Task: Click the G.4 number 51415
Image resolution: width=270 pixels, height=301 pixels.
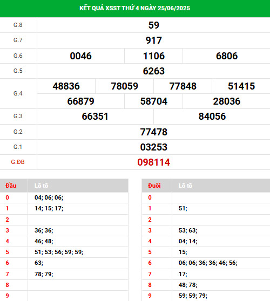Action: pyautogui.click(x=241, y=86)
